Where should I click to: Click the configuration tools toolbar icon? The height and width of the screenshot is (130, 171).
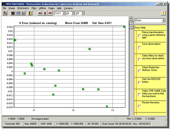click(x=5, y=13)
